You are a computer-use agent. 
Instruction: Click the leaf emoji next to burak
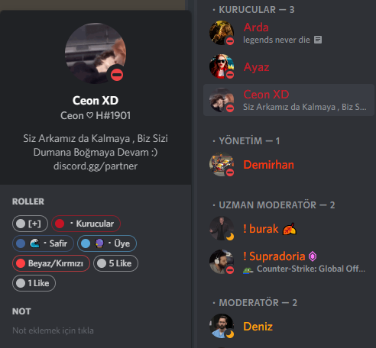pyautogui.click(x=289, y=229)
